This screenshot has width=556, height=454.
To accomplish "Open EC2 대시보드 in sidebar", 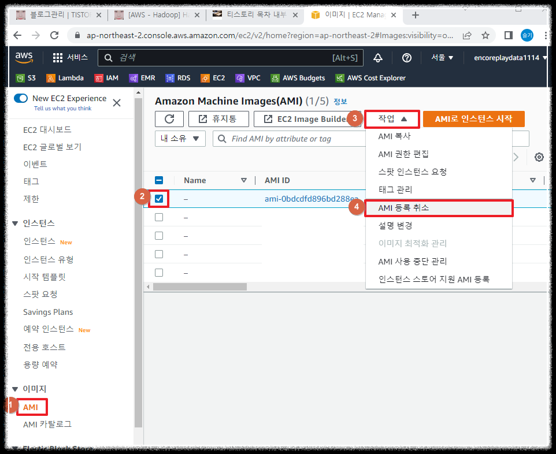I will click(x=47, y=130).
